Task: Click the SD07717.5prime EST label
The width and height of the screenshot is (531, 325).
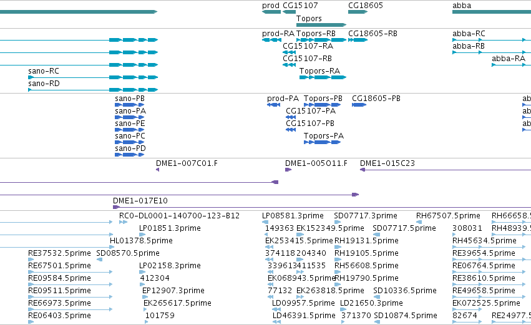Action: click(404, 229)
